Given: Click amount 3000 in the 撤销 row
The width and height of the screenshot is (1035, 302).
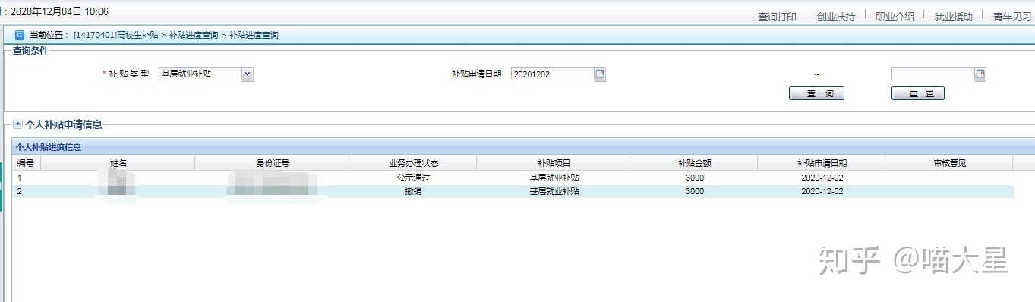Looking at the screenshot, I should point(694,192).
